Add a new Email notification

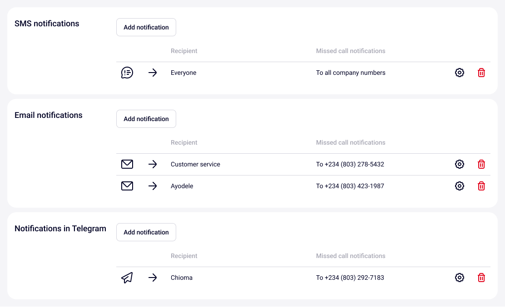(x=146, y=119)
